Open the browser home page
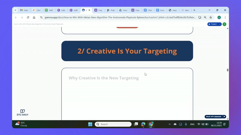 [x=34, y=17]
